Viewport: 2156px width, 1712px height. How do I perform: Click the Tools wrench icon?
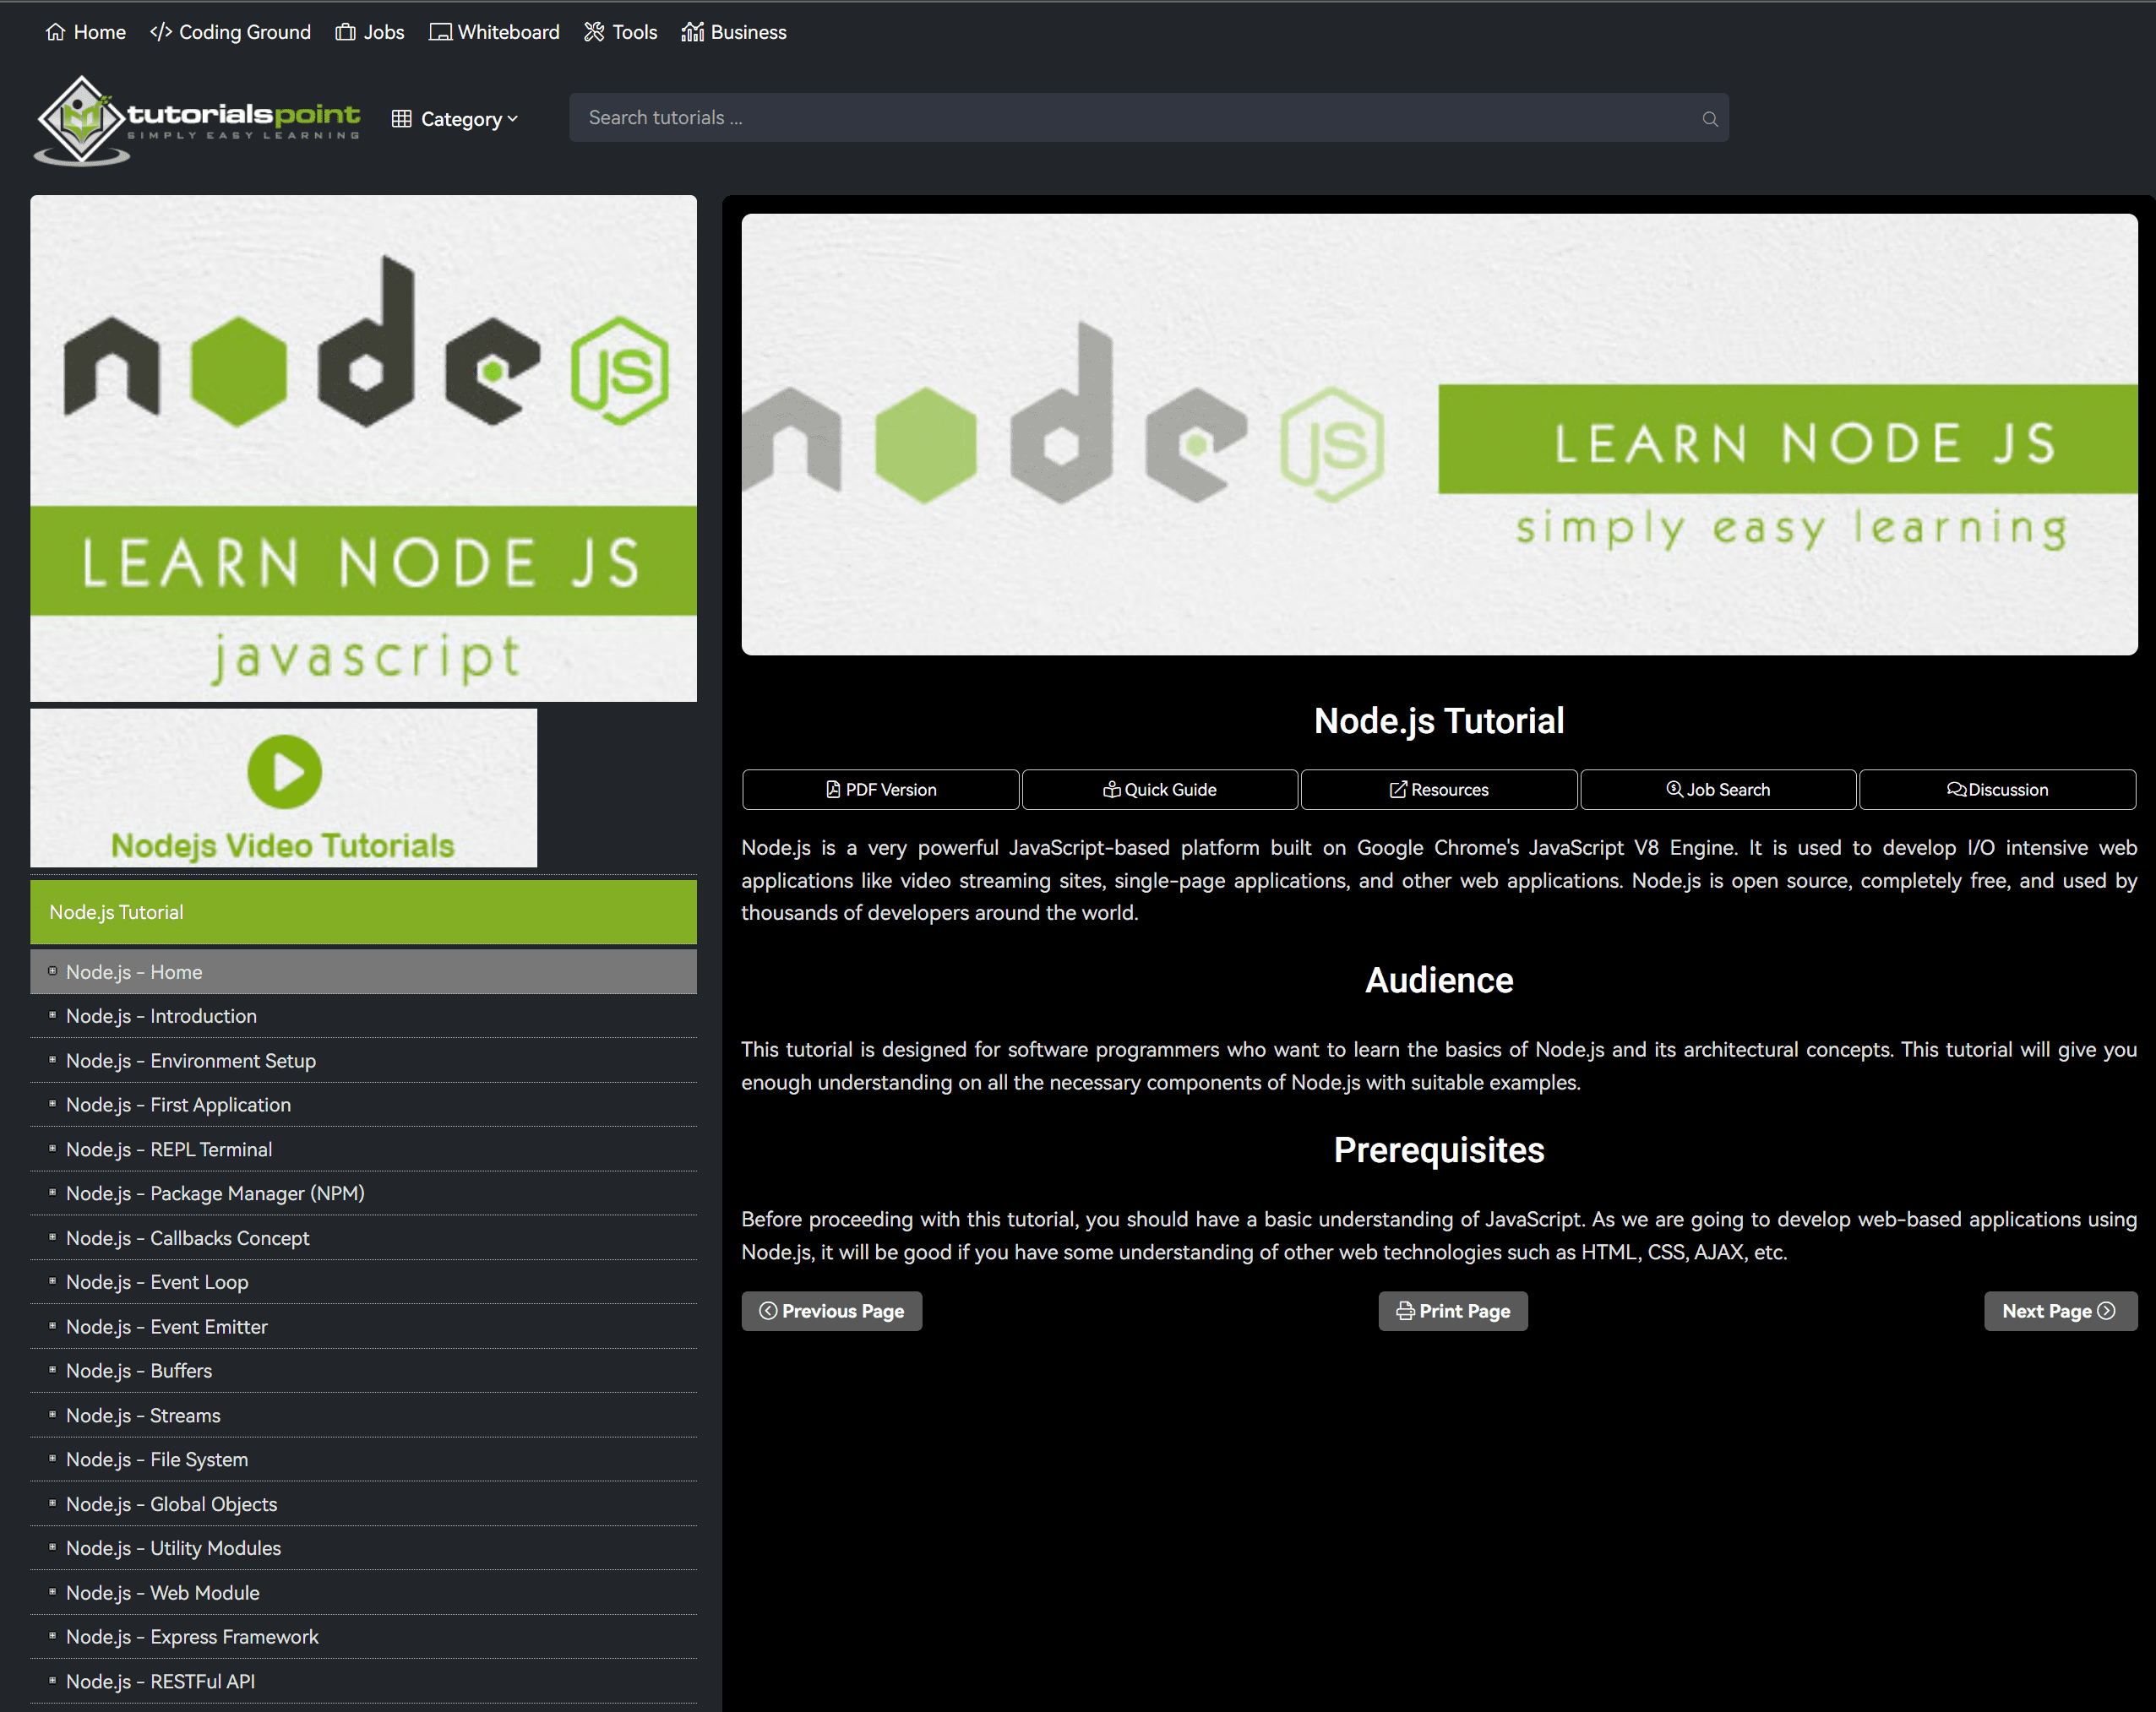[x=594, y=32]
